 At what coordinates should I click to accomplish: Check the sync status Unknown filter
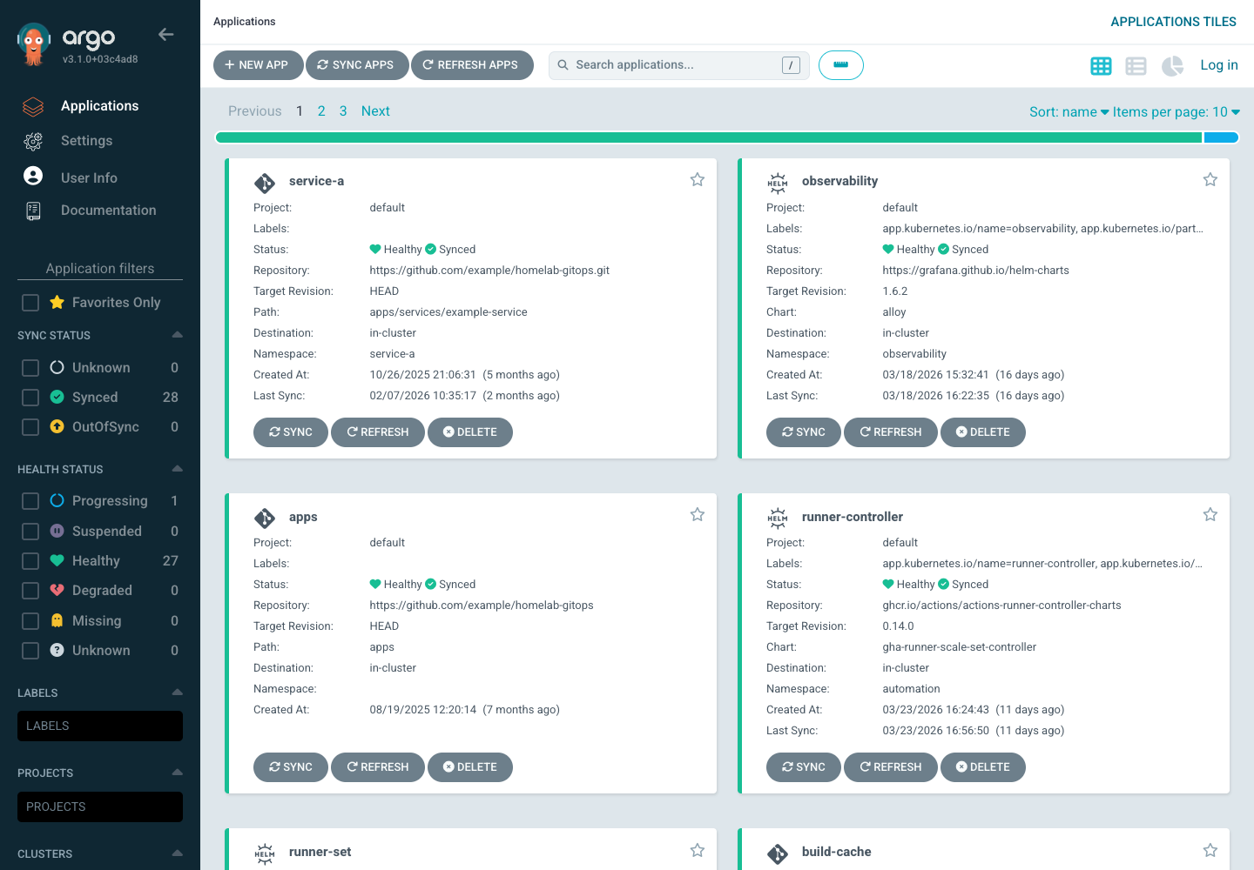pyautogui.click(x=30, y=368)
